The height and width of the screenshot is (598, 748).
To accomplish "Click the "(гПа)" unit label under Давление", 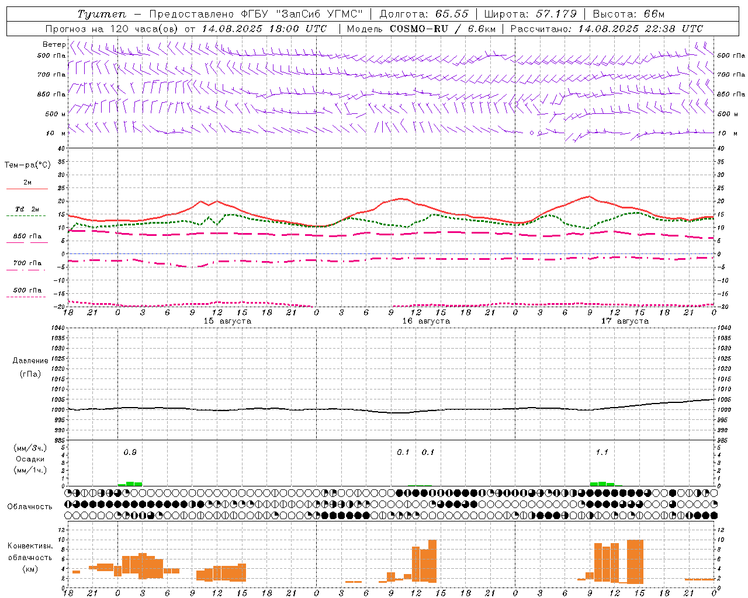I will coord(30,374).
